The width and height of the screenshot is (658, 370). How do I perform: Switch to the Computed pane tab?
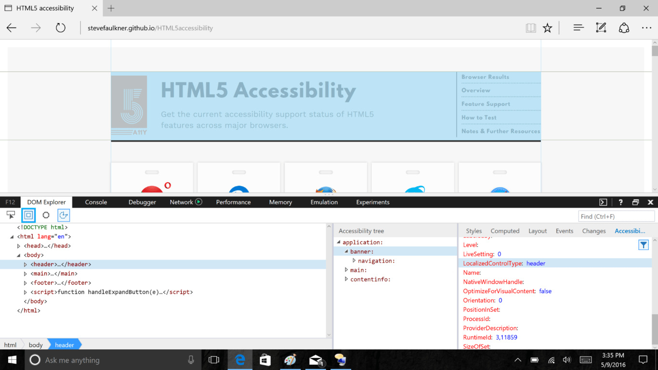pos(505,231)
